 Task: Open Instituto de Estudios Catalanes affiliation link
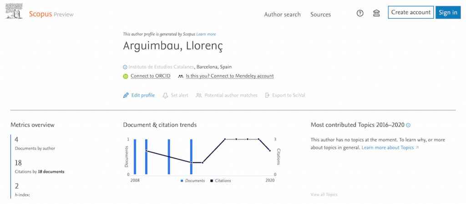click(162, 67)
